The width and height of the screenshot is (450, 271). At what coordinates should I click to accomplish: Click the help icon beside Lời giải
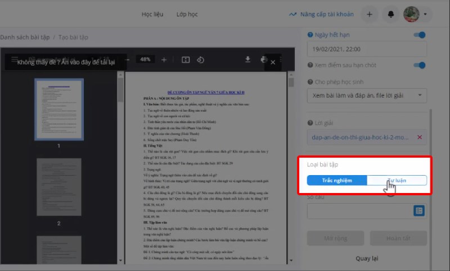coord(310,123)
